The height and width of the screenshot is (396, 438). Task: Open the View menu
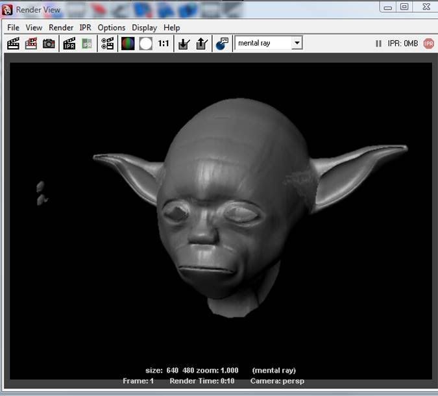[x=34, y=28]
